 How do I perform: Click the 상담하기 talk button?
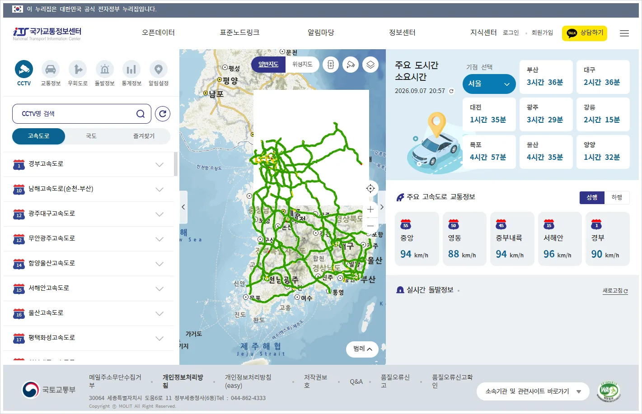[585, 33]
